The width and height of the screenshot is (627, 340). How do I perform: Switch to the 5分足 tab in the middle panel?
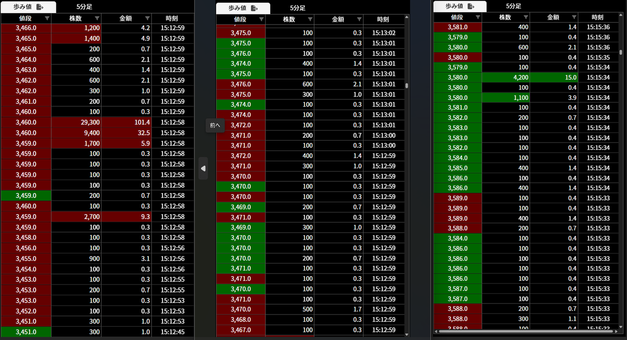298,8
